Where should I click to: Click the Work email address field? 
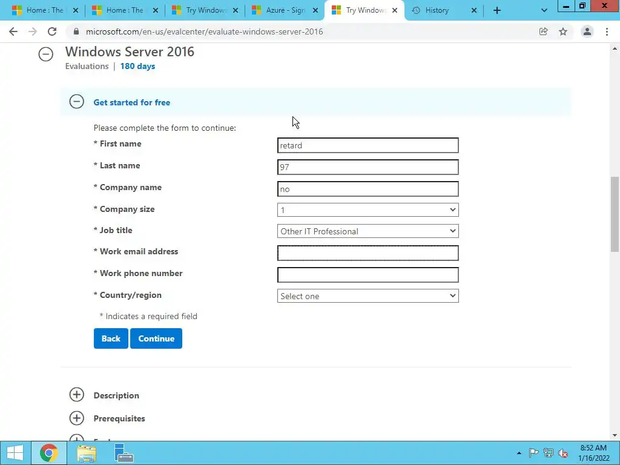[x=368, y=253]
